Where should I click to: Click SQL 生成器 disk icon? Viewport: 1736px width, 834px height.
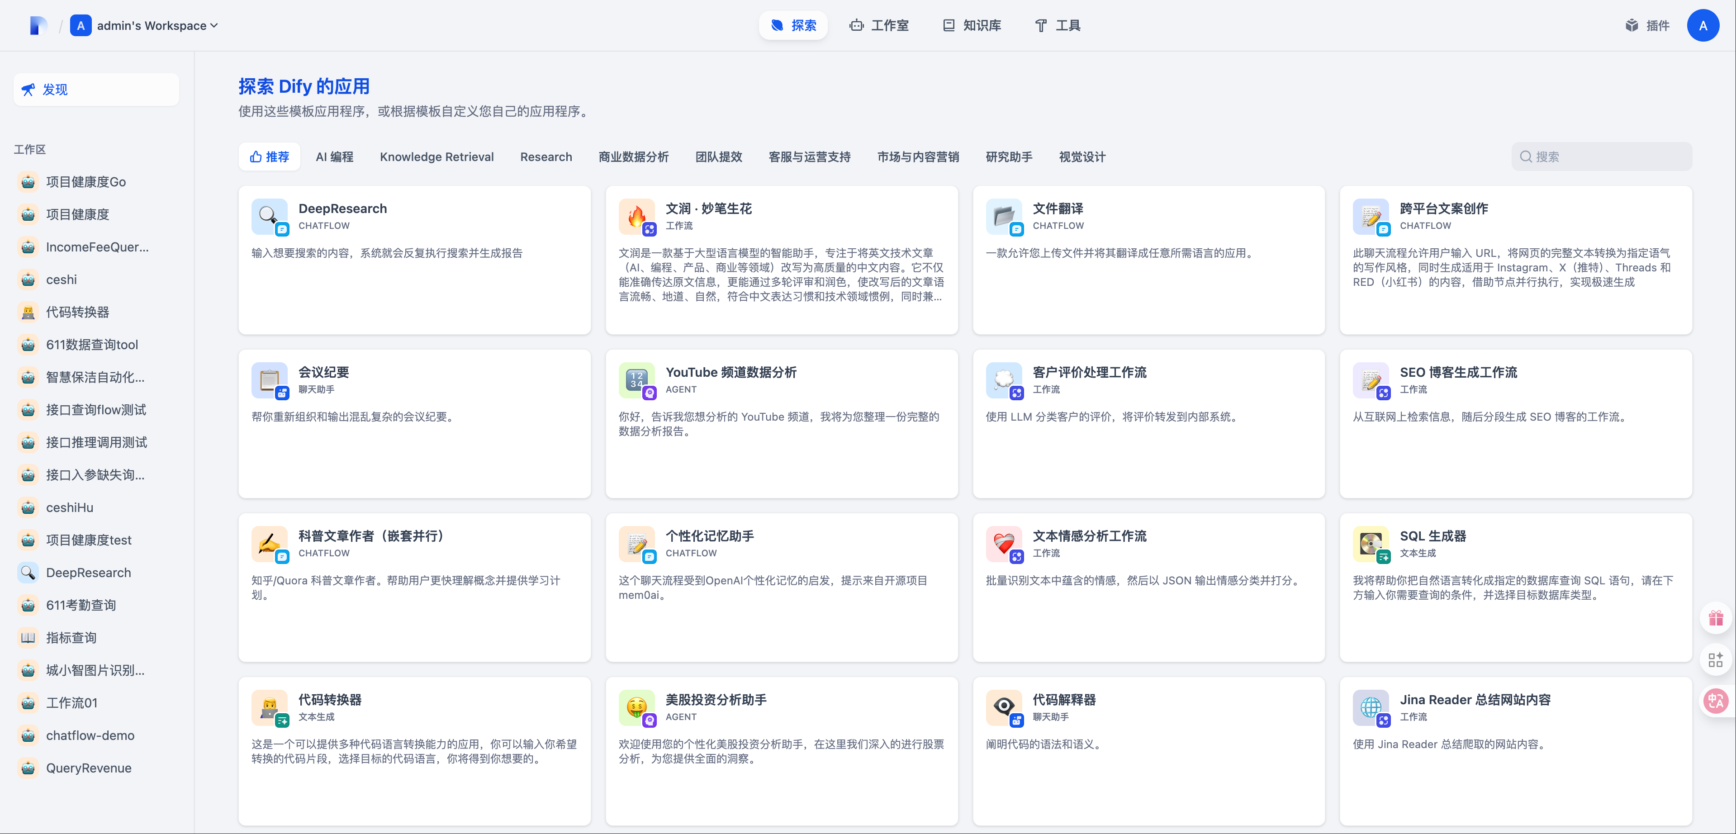pyautogui.click(x=1371, y=544)
